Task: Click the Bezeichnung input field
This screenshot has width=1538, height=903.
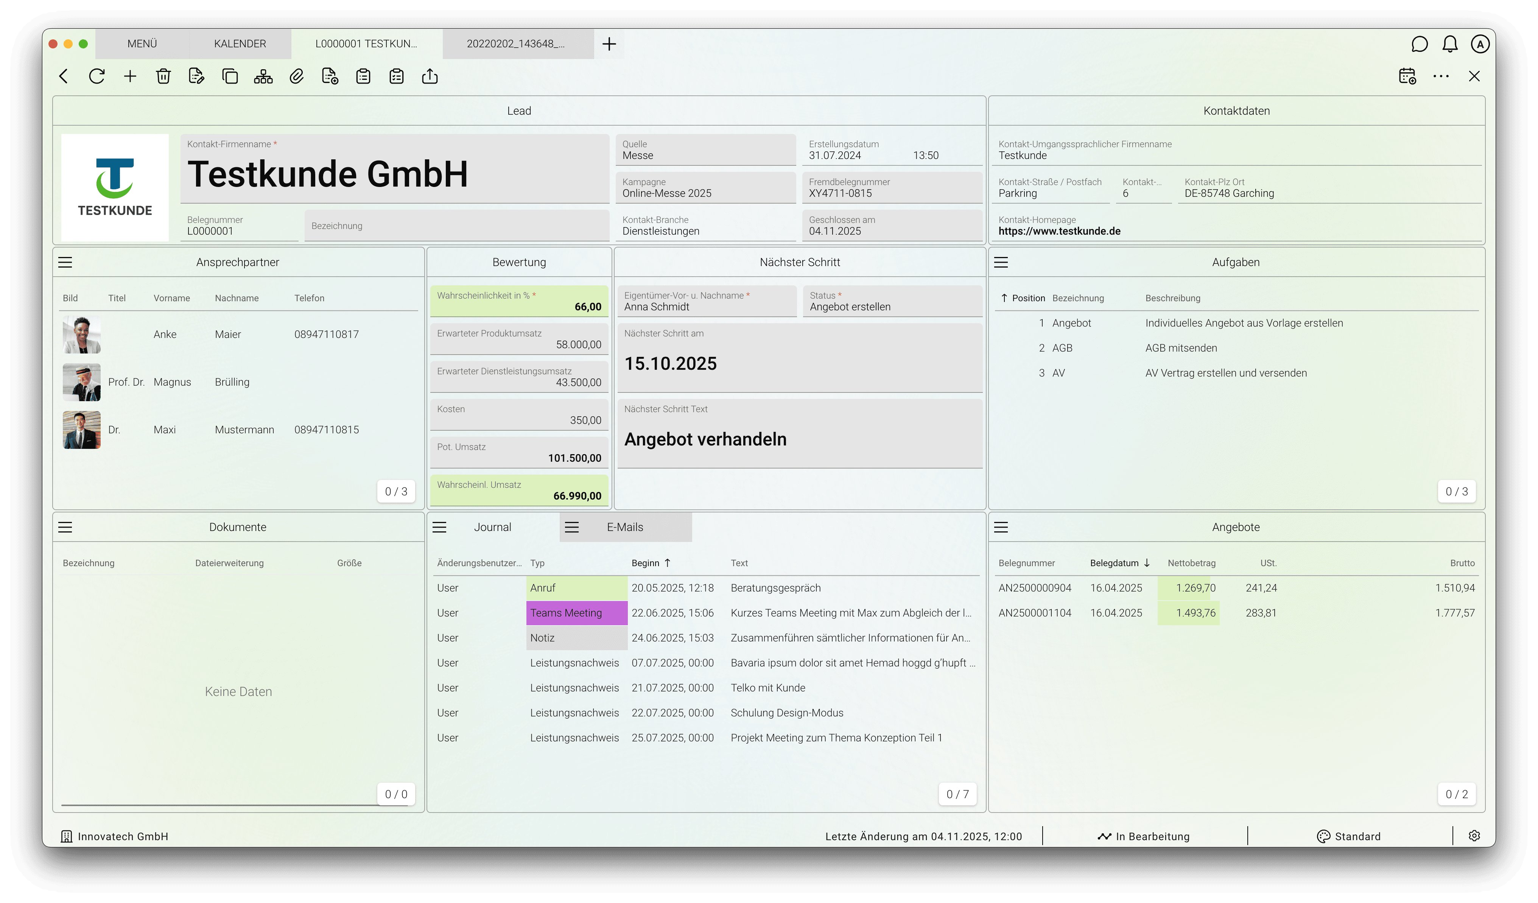Action: click(x=456, y=226)
